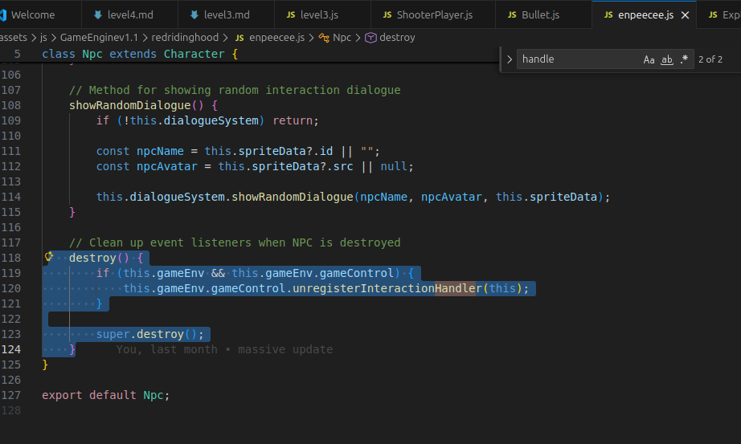741x444 pixels.
Task: Click the find input field containing handle
Action: [x=579, y=59]
